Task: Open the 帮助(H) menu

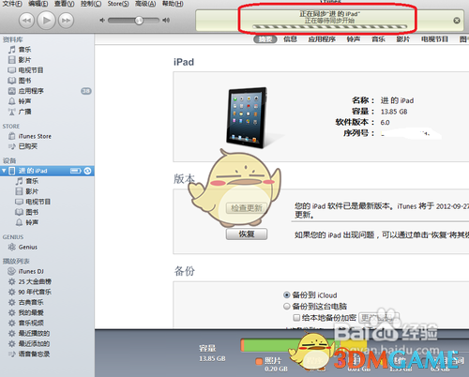Action: [x=173, y=4]
